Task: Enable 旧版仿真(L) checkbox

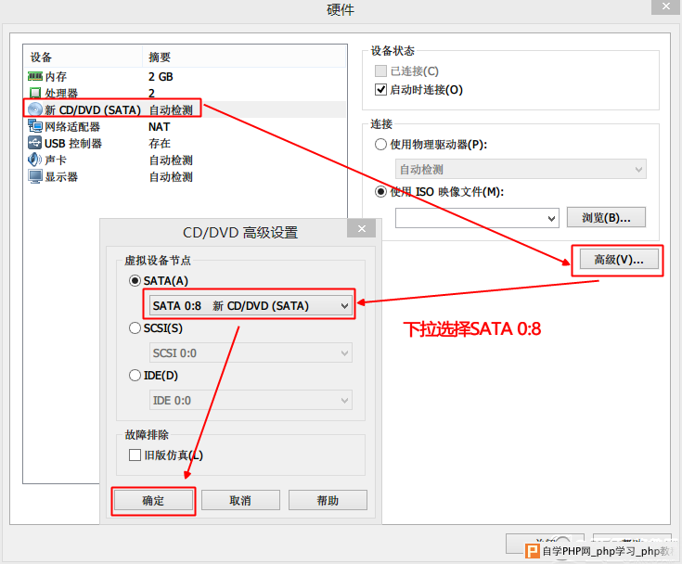Action: 135,455
